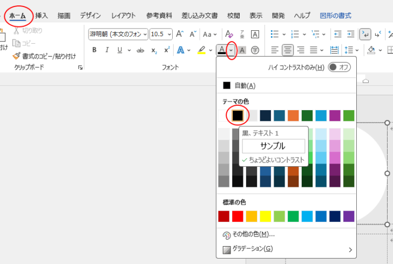Switch to the レイアウト tab
Image resolution: width=393 pixels, height=264 pixels.
tap(124, 16)
